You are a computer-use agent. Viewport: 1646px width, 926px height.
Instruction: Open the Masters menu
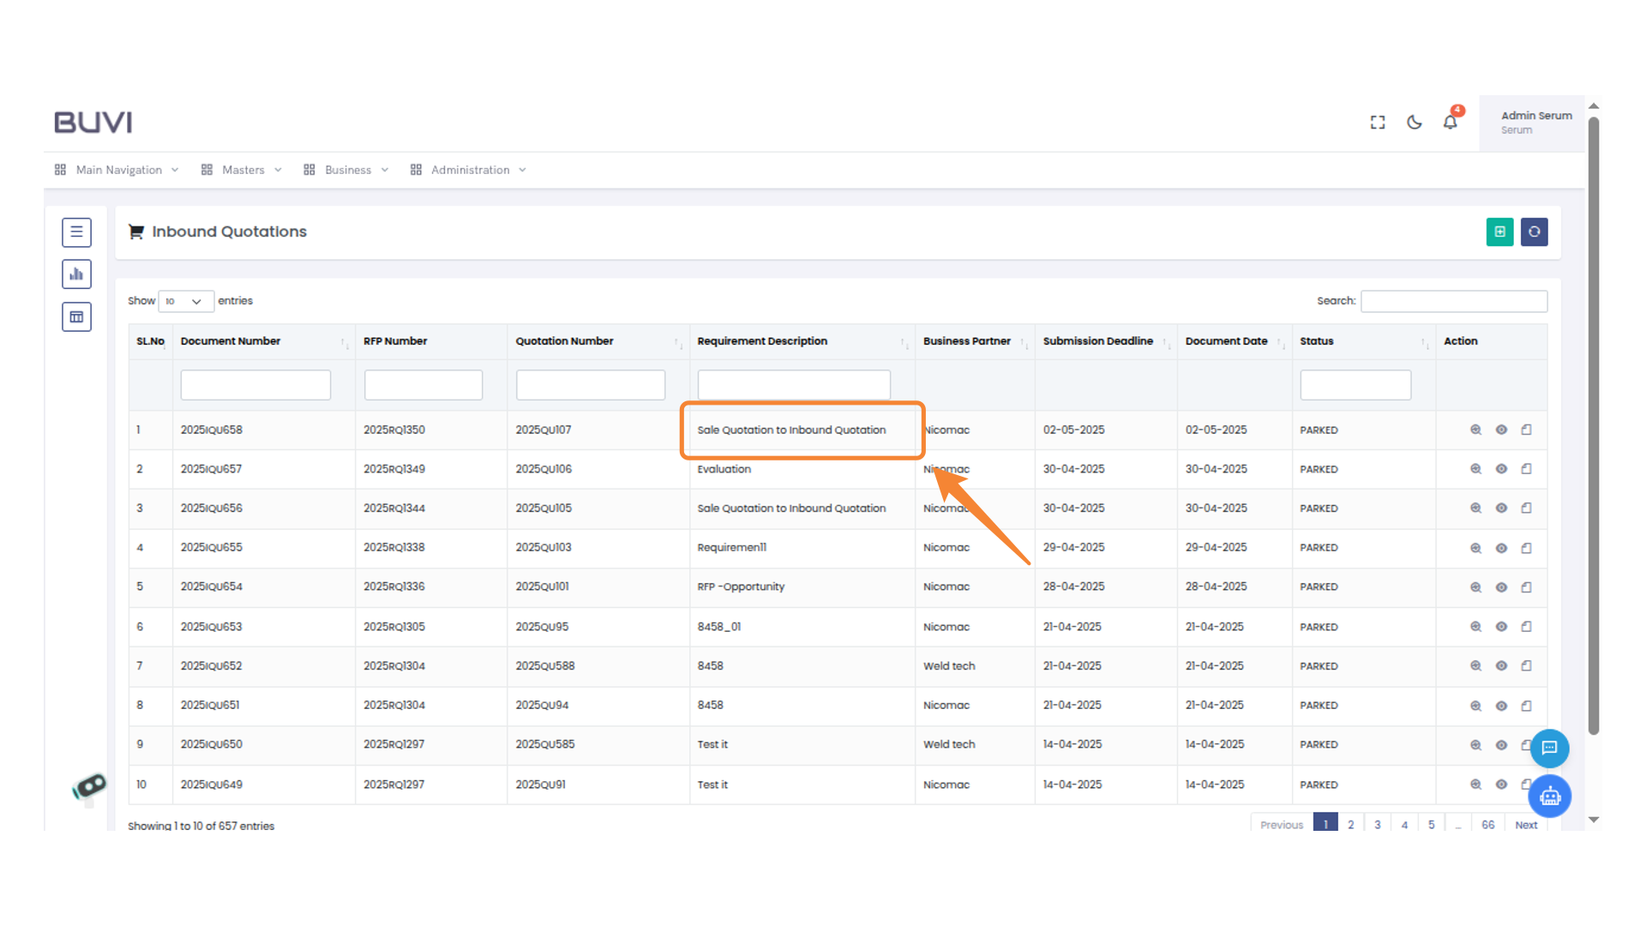point(243,170)
